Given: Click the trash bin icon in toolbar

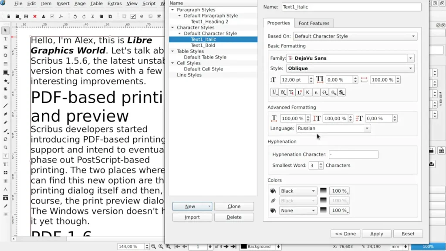Looking at the screenshot, I should 9,17.
